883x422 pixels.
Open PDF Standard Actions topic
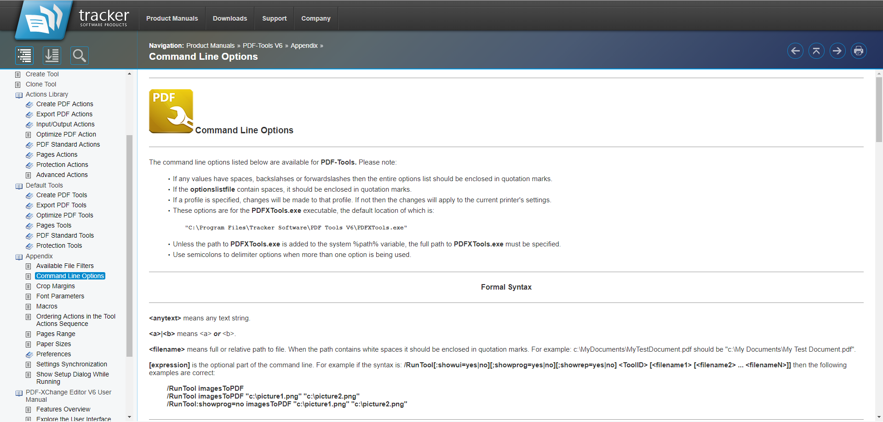[x=68, y=144]
